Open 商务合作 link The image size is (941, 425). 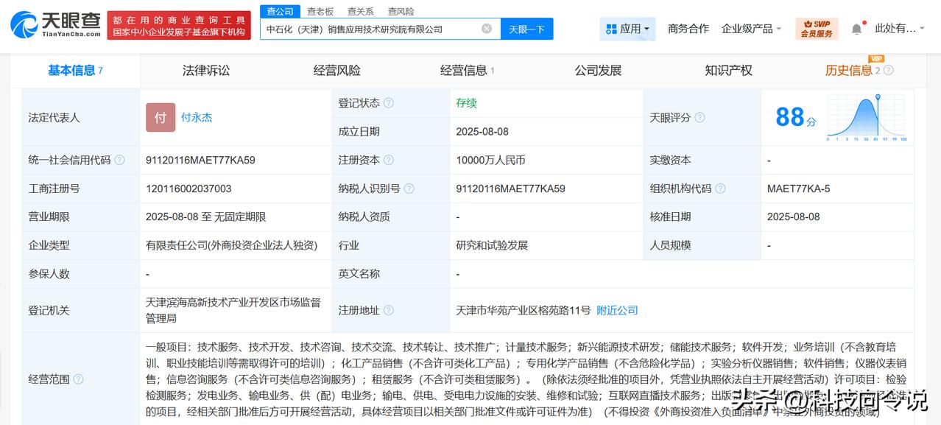click(688, 29)
